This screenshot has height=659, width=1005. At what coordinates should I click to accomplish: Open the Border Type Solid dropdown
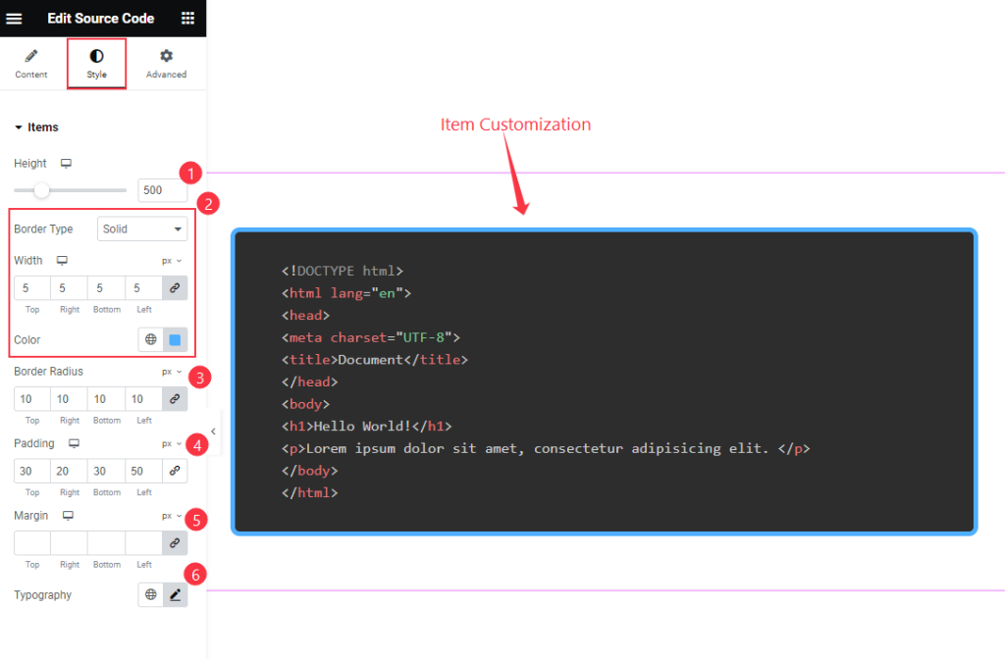(142, 229)
